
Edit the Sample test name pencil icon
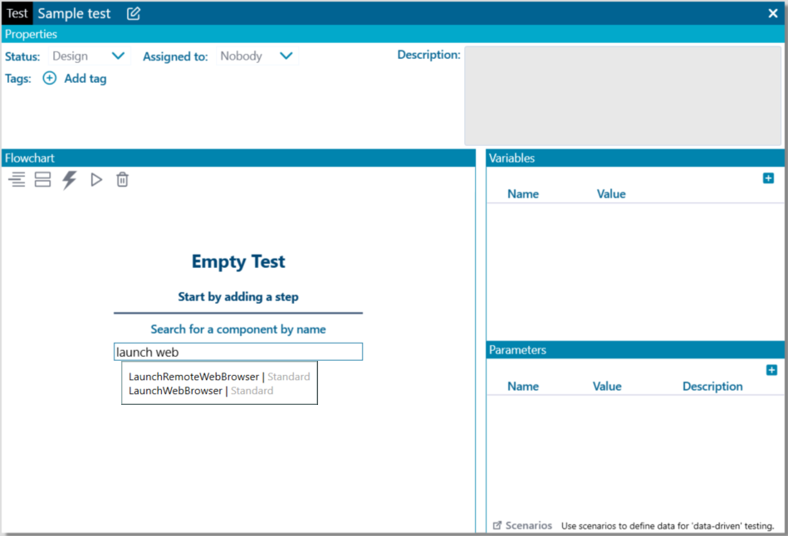click(133, 13)
